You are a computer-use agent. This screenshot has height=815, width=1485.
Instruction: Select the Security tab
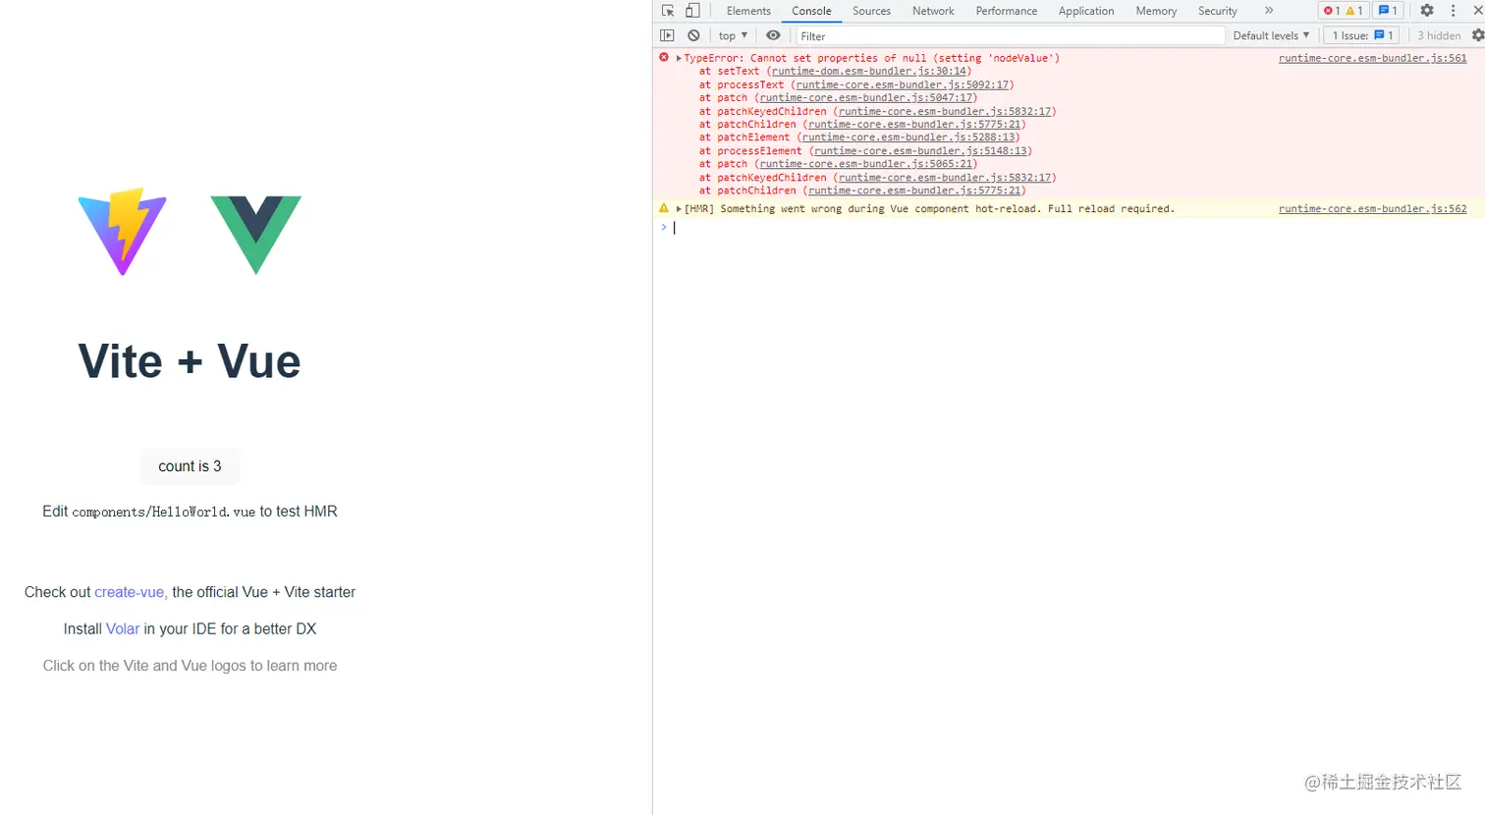tap(1218, 11)
